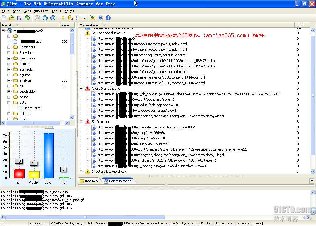Image resolution: width=316 pixels, height=226 pixels.
Task: Click the log pane horizontal scrollbar thumb
Action: [x=85, y=217]
